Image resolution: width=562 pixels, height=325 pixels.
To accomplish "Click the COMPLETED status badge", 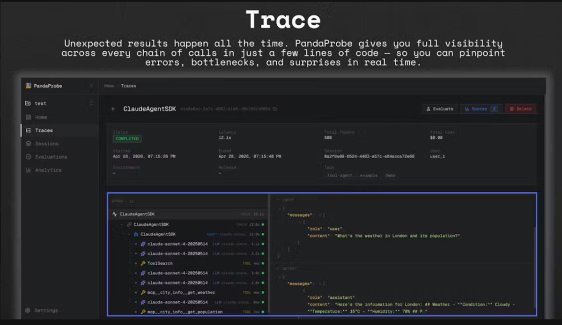I will tap(127, 139).
